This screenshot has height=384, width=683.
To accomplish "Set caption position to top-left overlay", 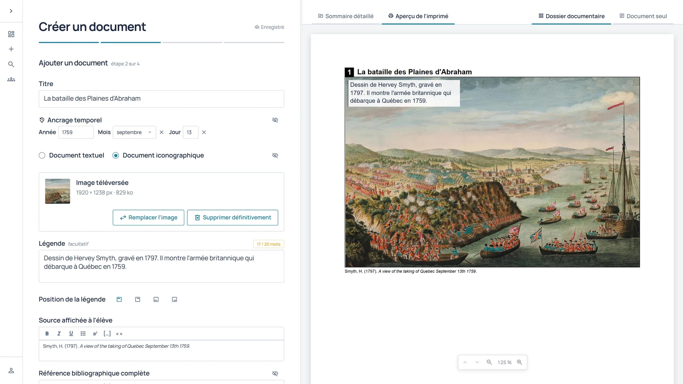I will click(119, 300).
